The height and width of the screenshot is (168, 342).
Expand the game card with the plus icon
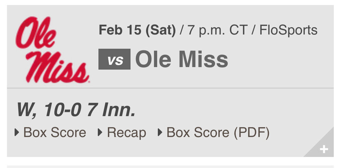click(324, 149)
